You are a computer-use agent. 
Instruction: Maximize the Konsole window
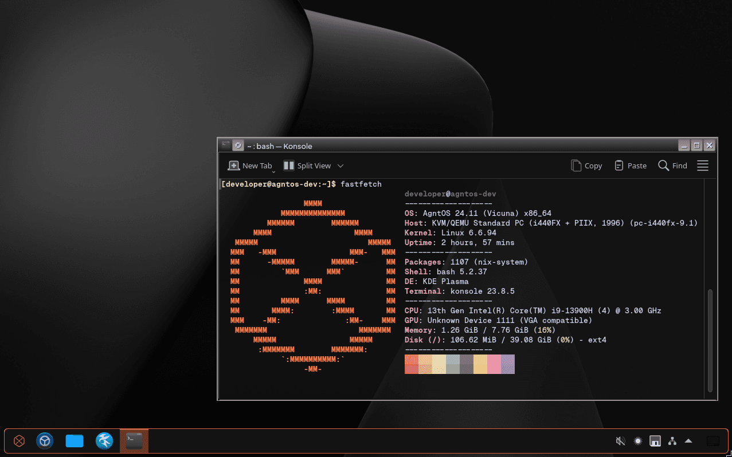coord(696,145)
